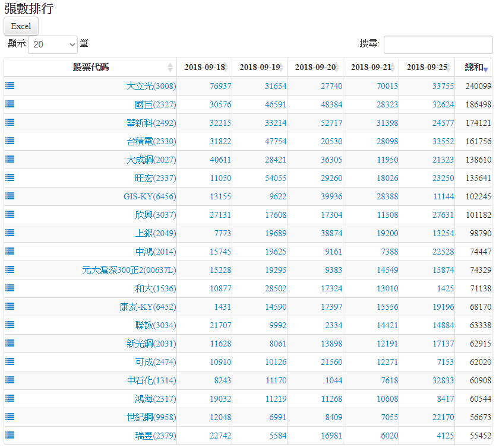Sort table by 總和 column
Image resolution: width=496 pixels, height=448 pixels.
pyautogui.click(x=474, y=68)
